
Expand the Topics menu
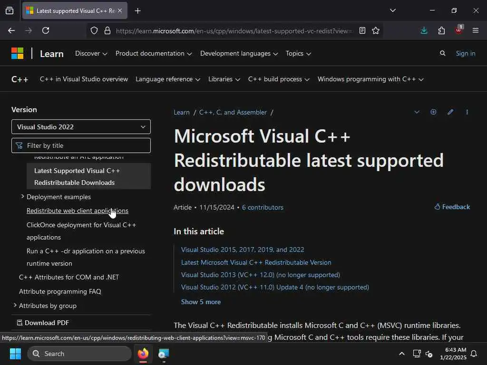click(x=298, y=53)
